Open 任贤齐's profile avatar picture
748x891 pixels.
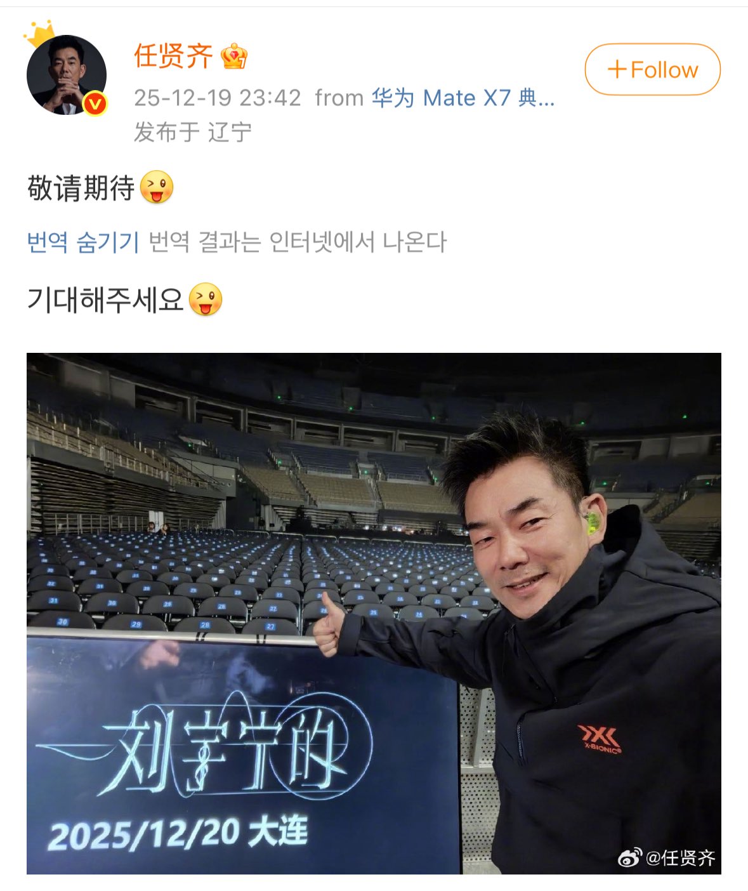pos(66,75)
